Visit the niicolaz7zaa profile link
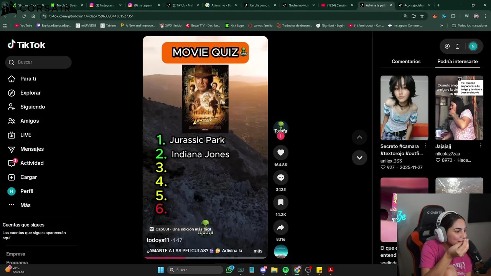Viewport: 491px width, 276px height. [x=448, y=154]
